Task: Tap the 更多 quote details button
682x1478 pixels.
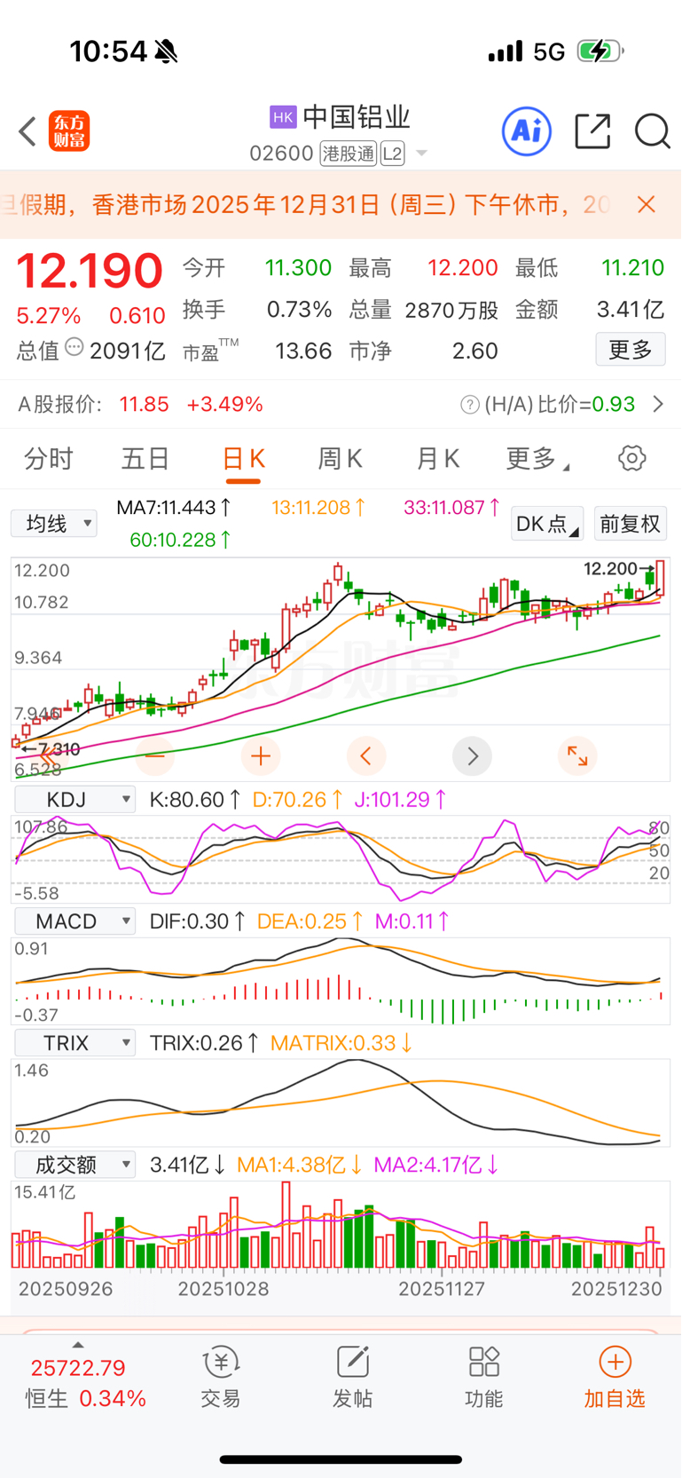Action: click(631, 350)
